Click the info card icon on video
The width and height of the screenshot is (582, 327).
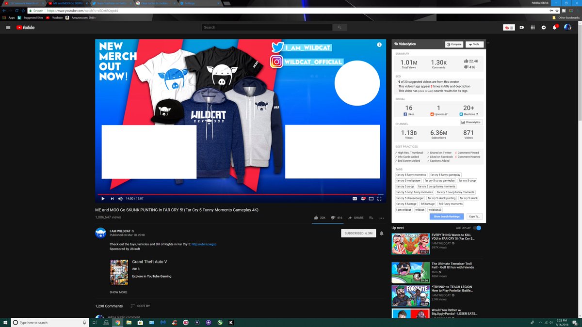point(379,45)
